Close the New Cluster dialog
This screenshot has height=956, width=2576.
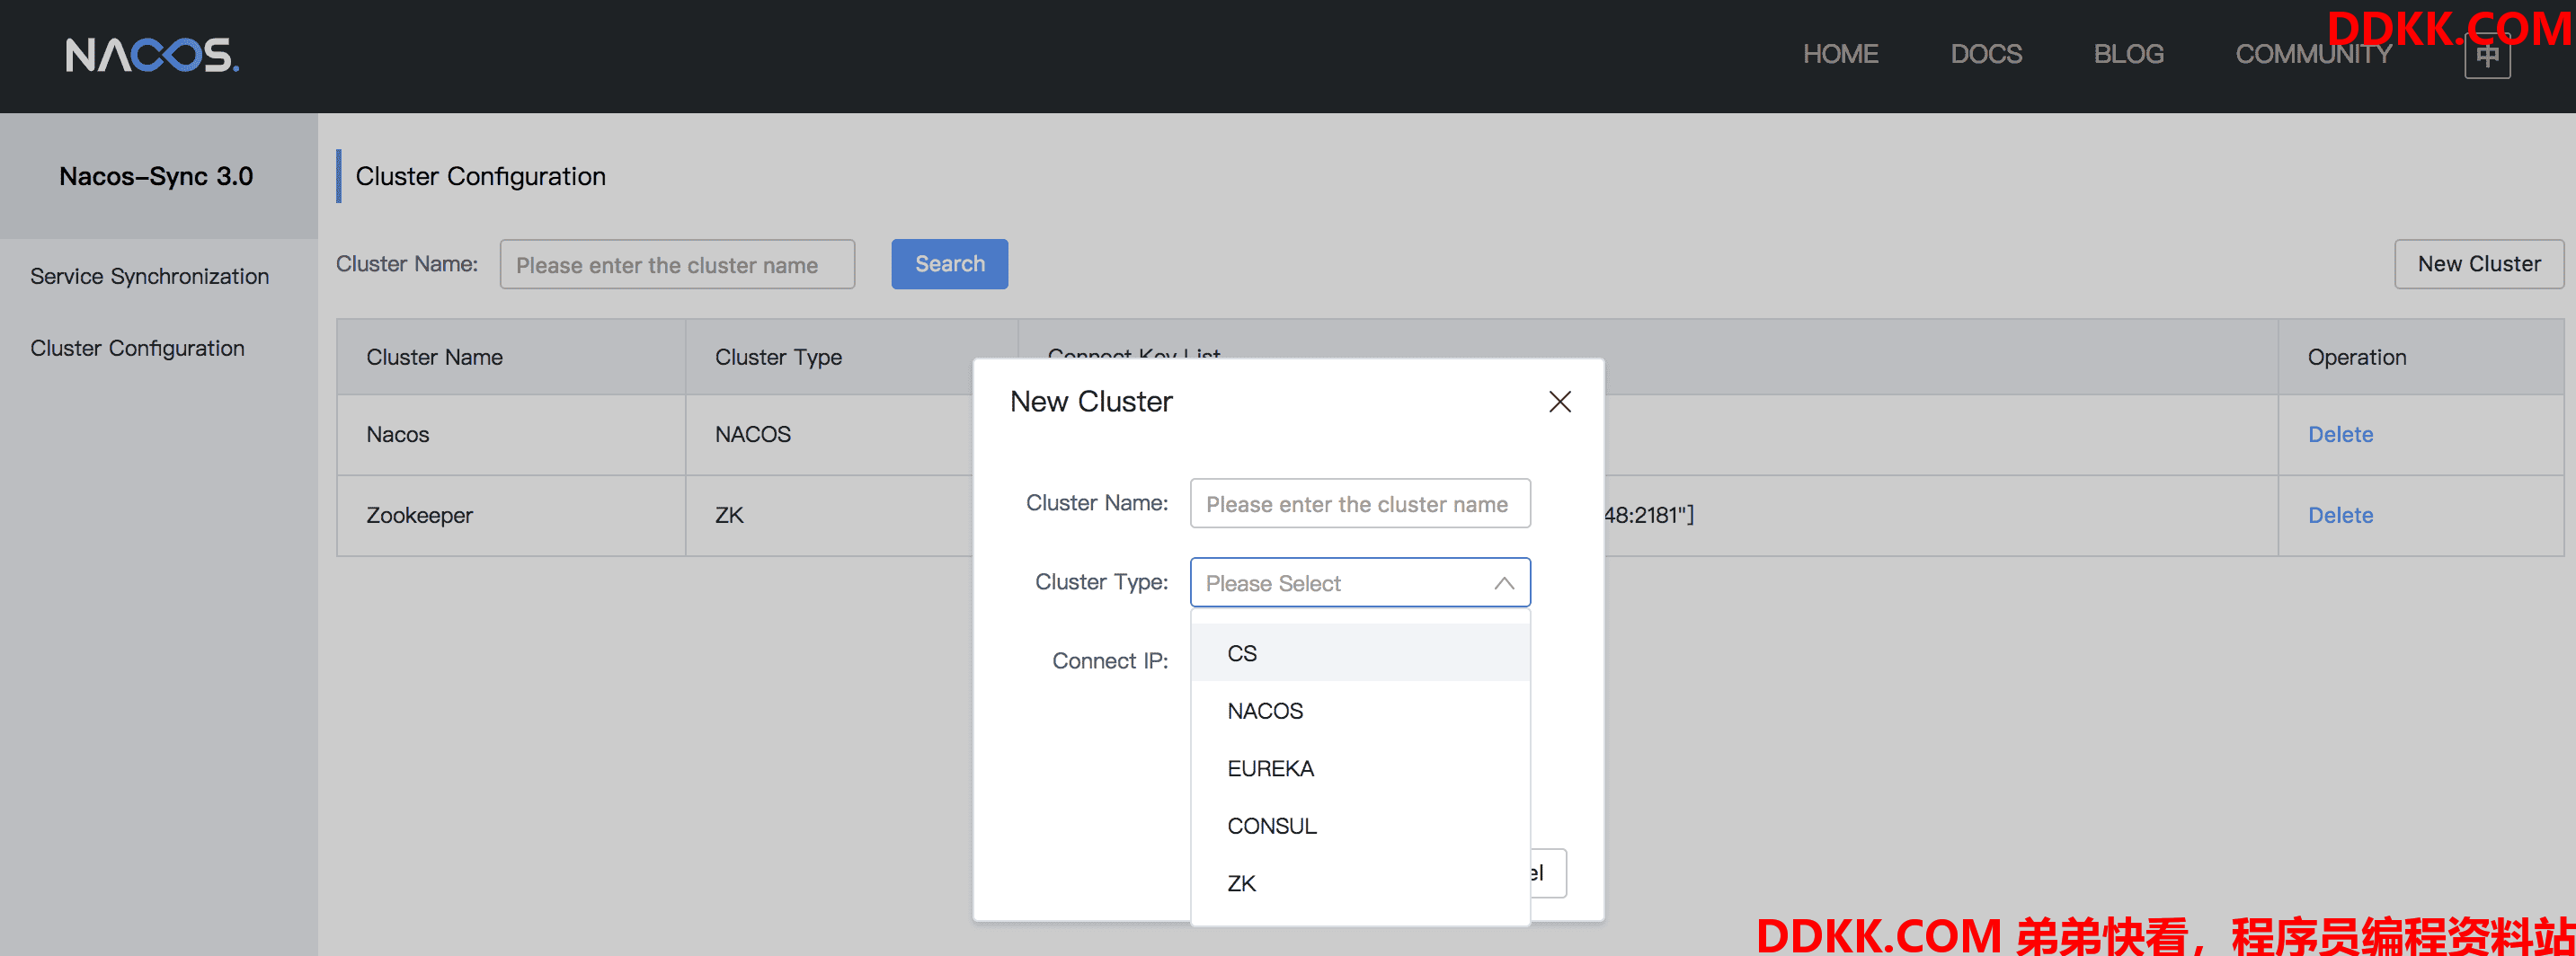click(x=1559, y=401)
